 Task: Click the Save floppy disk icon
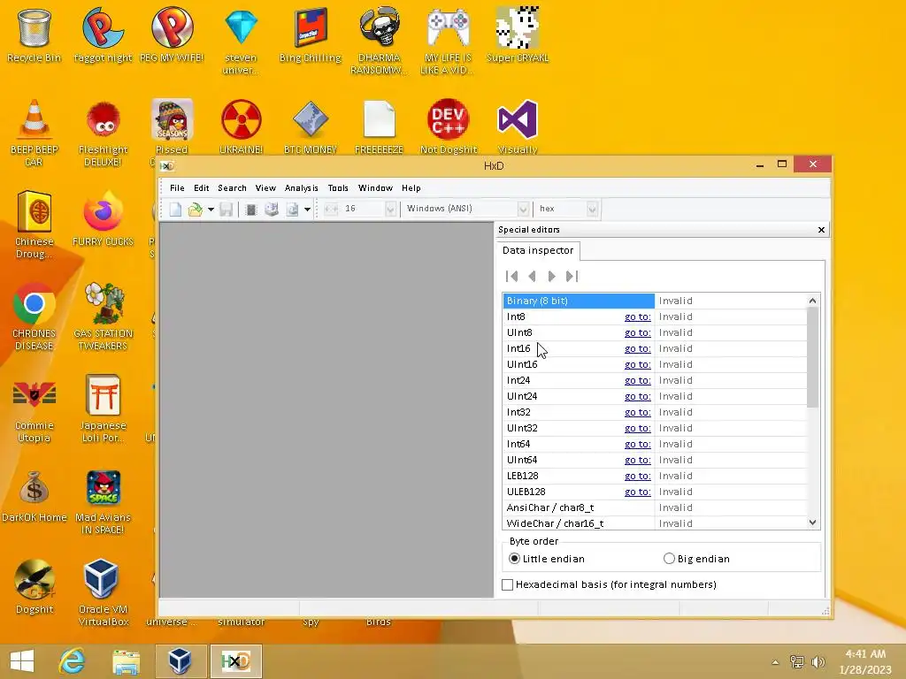(226, 209)
